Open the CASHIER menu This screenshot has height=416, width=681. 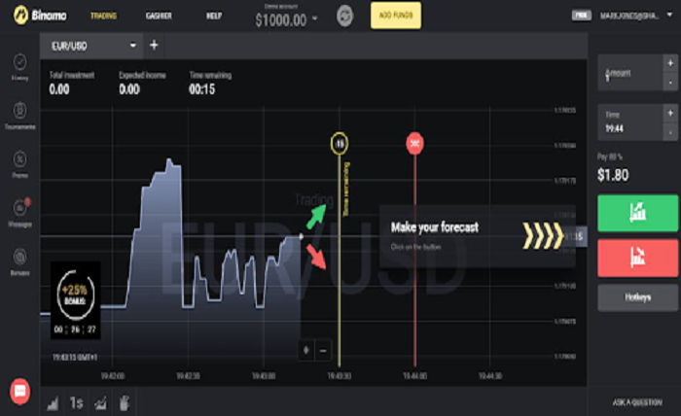[x=159, y=16]
